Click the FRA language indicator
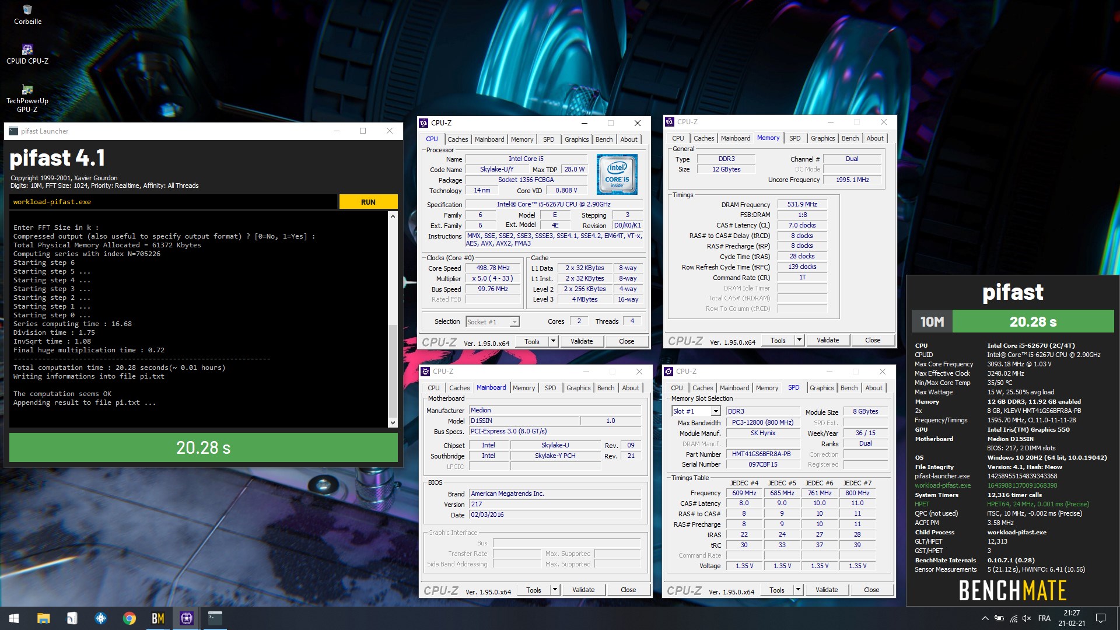This screenshot has width=1120, height=630. pyautogui.click(x=1045, y=618)
